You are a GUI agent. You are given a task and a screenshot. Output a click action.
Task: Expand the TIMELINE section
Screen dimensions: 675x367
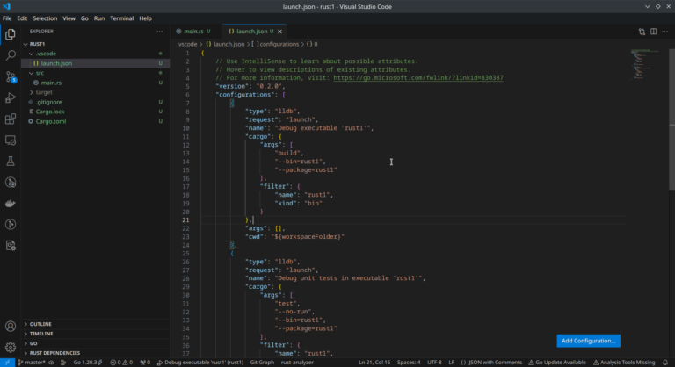click(x=41, y=334)
